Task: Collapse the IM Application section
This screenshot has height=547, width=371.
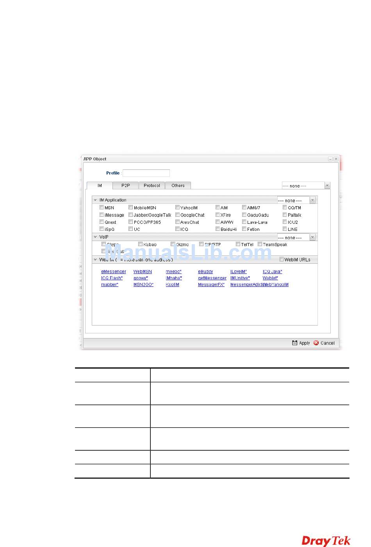Action: (x=95, y=200)
